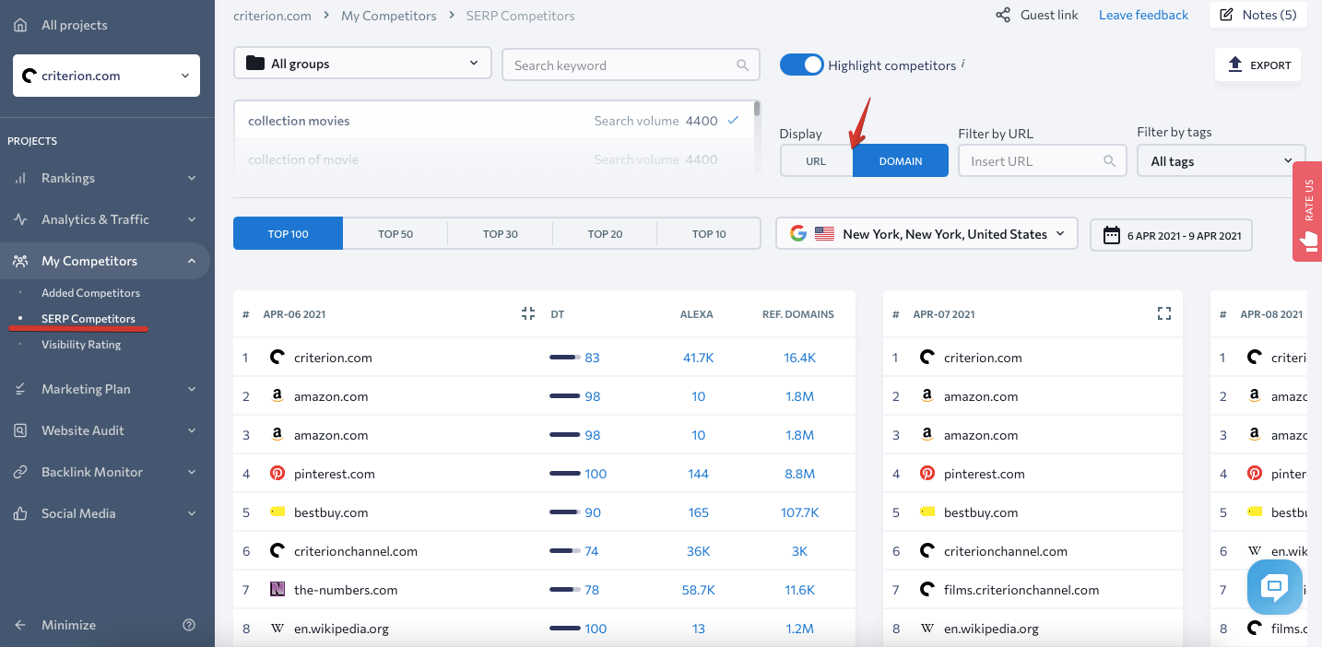Image resolution: width=1322 pixels, height=647 pixels.
Task: Click ref. domains value 107.7K
Action: pos(799,512)
